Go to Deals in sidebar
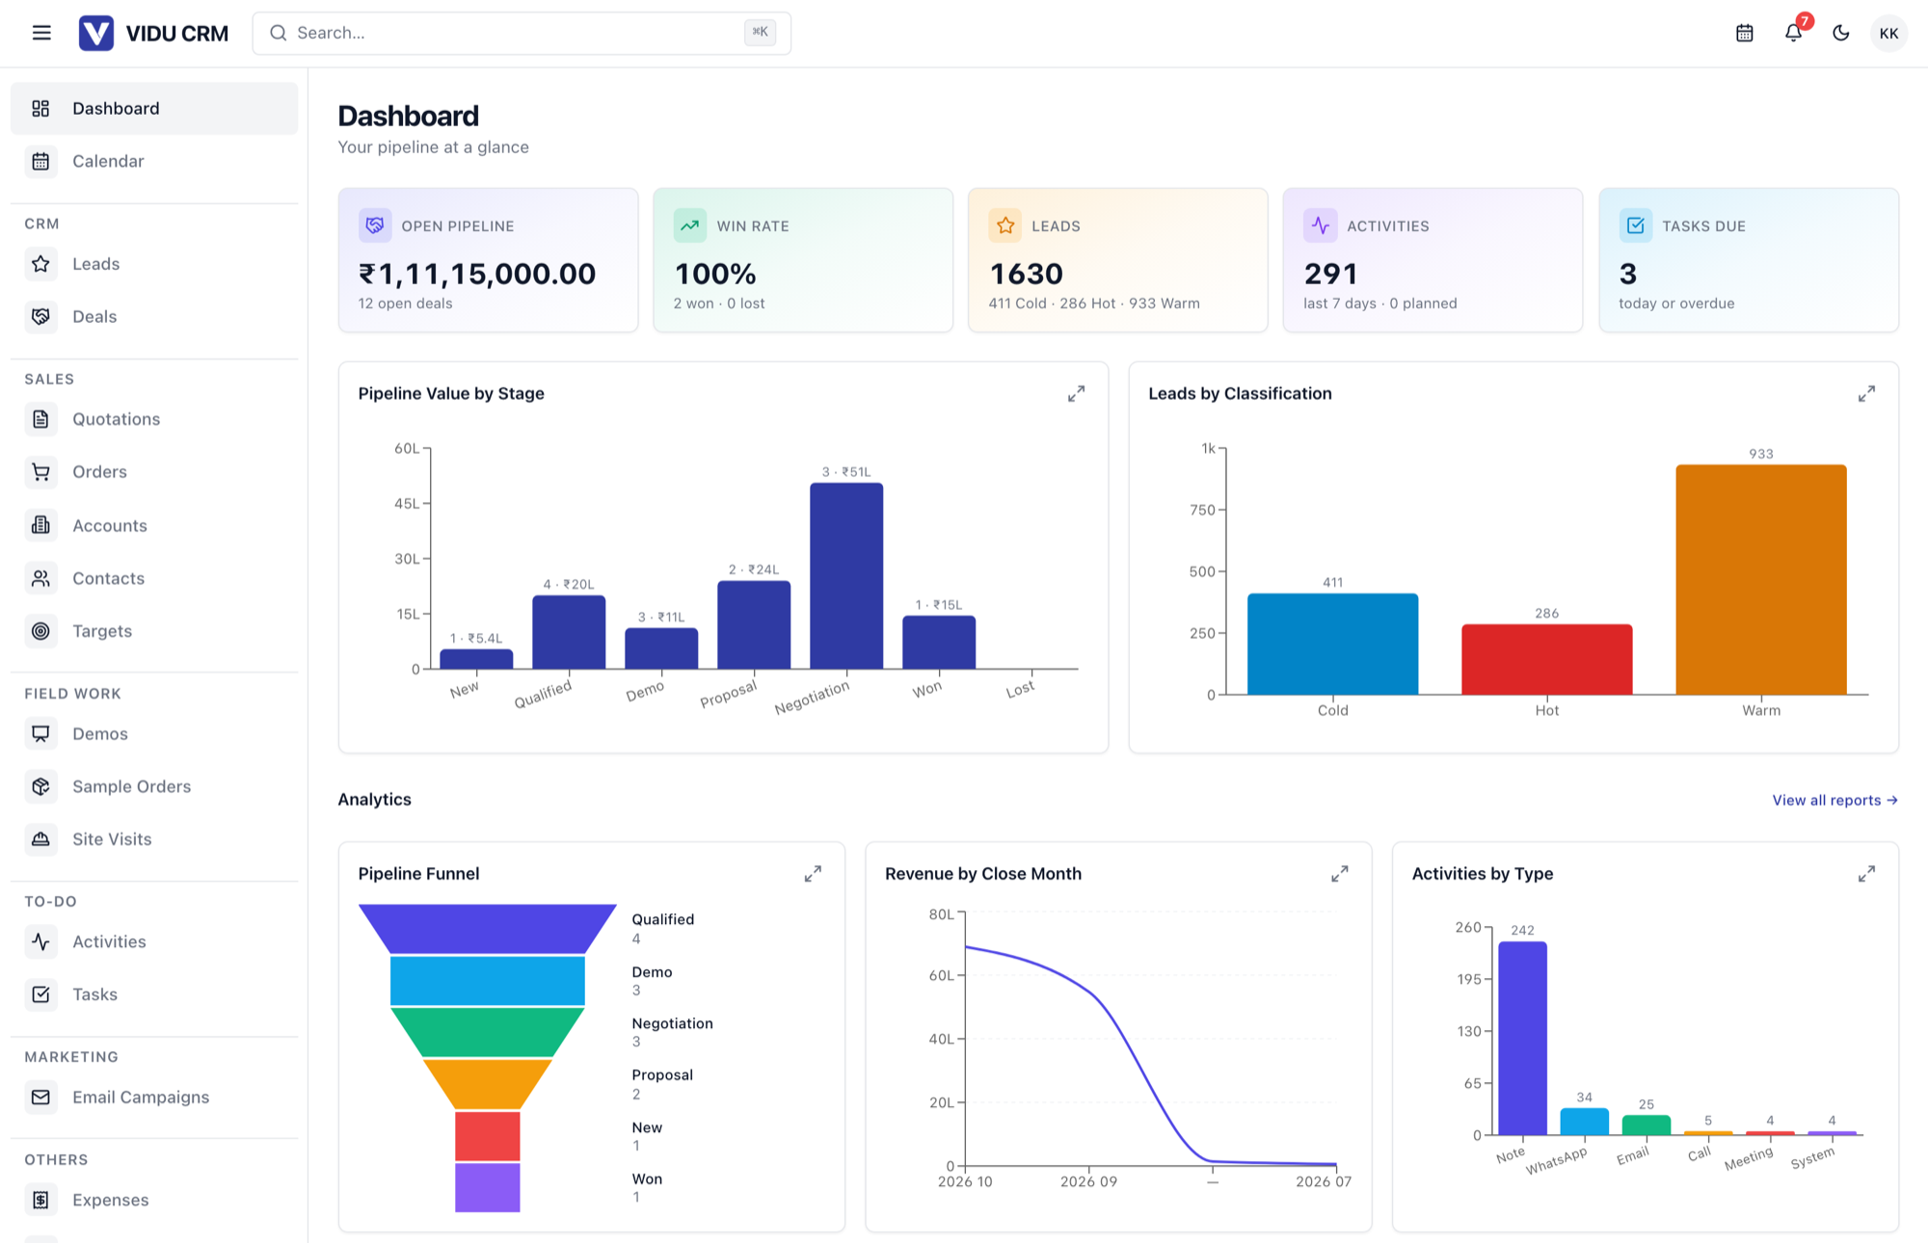The image size is (1928, 1243). tap(154, 316)
